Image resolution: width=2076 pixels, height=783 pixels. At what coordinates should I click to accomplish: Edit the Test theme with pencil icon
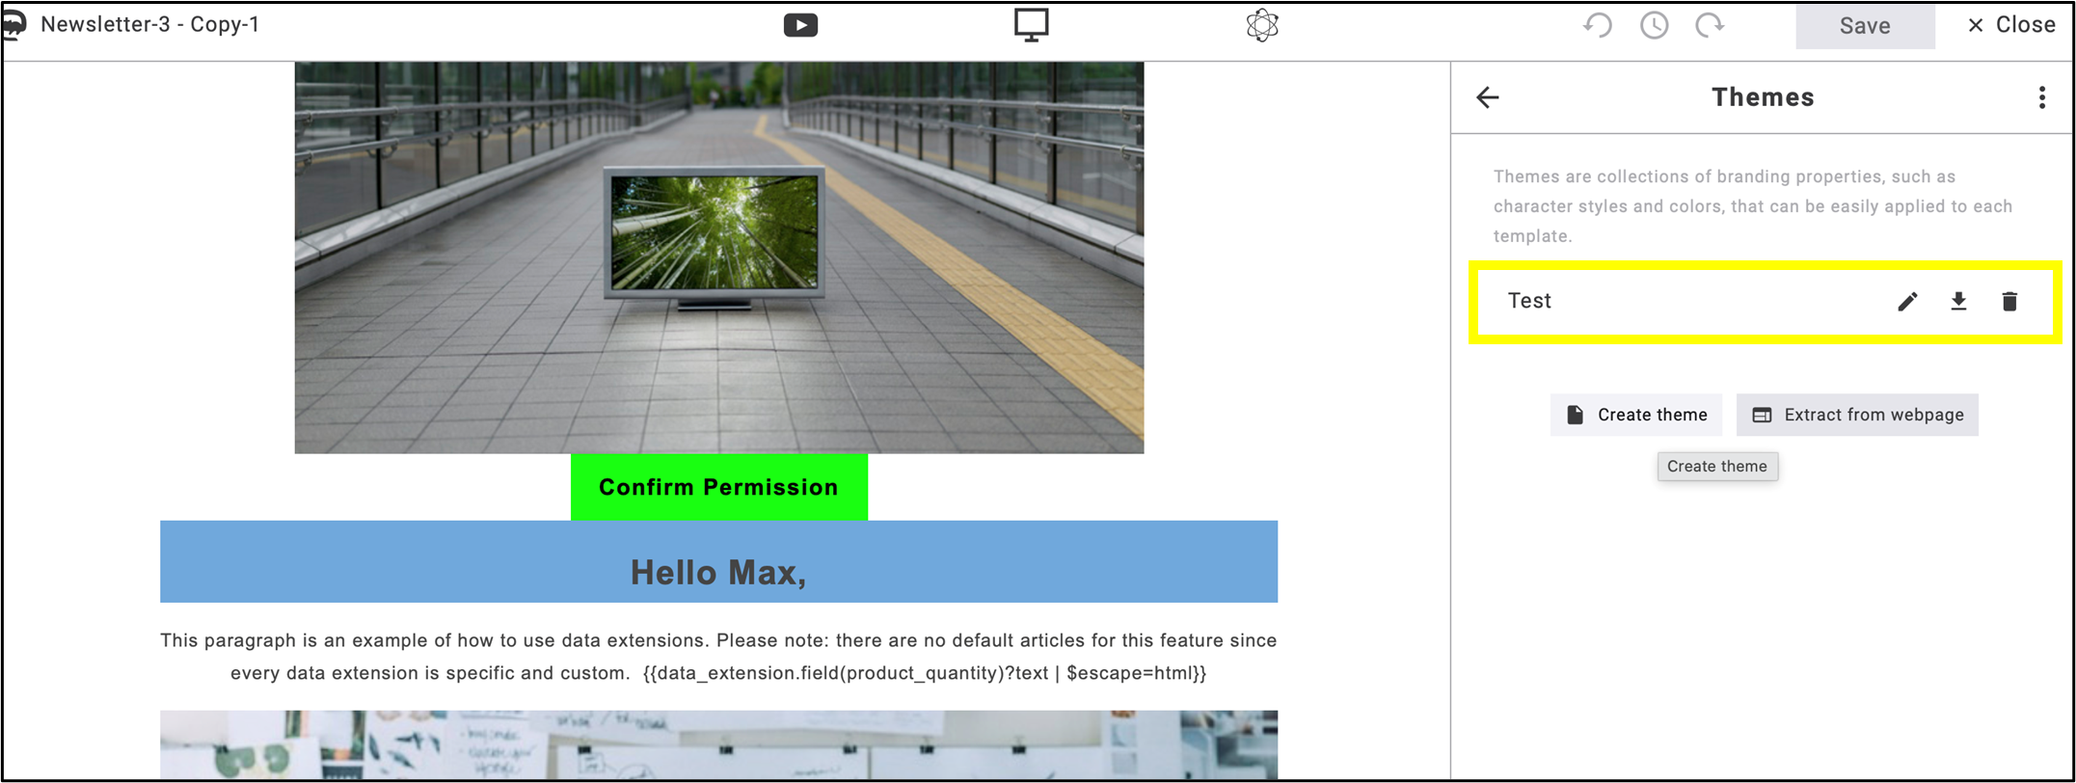click(1907, 302)
